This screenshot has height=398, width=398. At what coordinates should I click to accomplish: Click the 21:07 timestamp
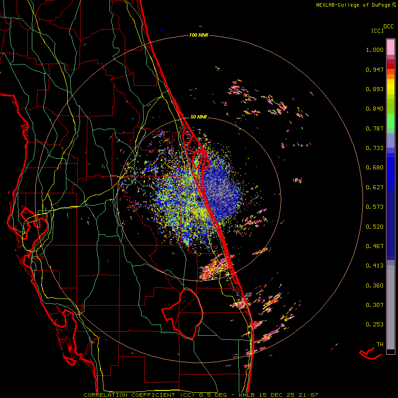[308, 395]
